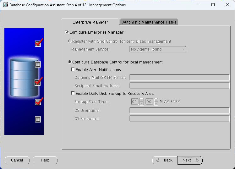This screenshot has height=169, width=235.
Task: Toggle the Configure Enterprise Manager checkbox
Action: point(67,32)
